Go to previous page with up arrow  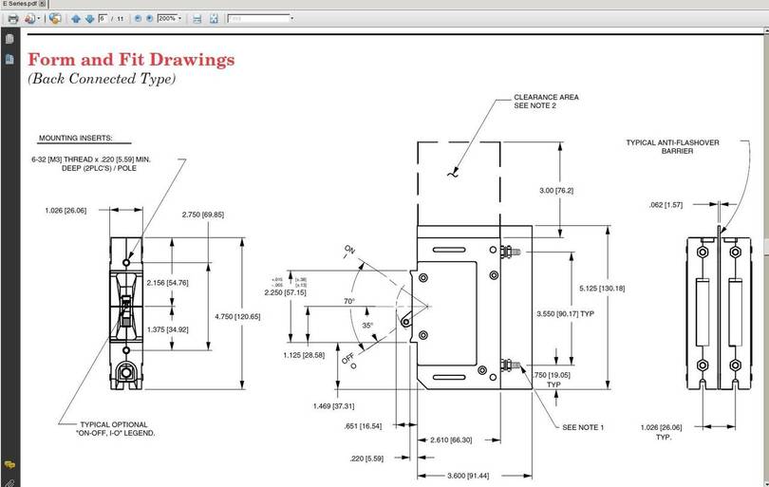[x=76, y=19]
